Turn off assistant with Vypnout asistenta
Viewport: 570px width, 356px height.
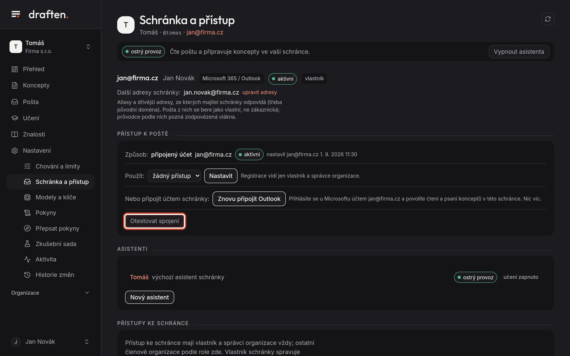519,52
